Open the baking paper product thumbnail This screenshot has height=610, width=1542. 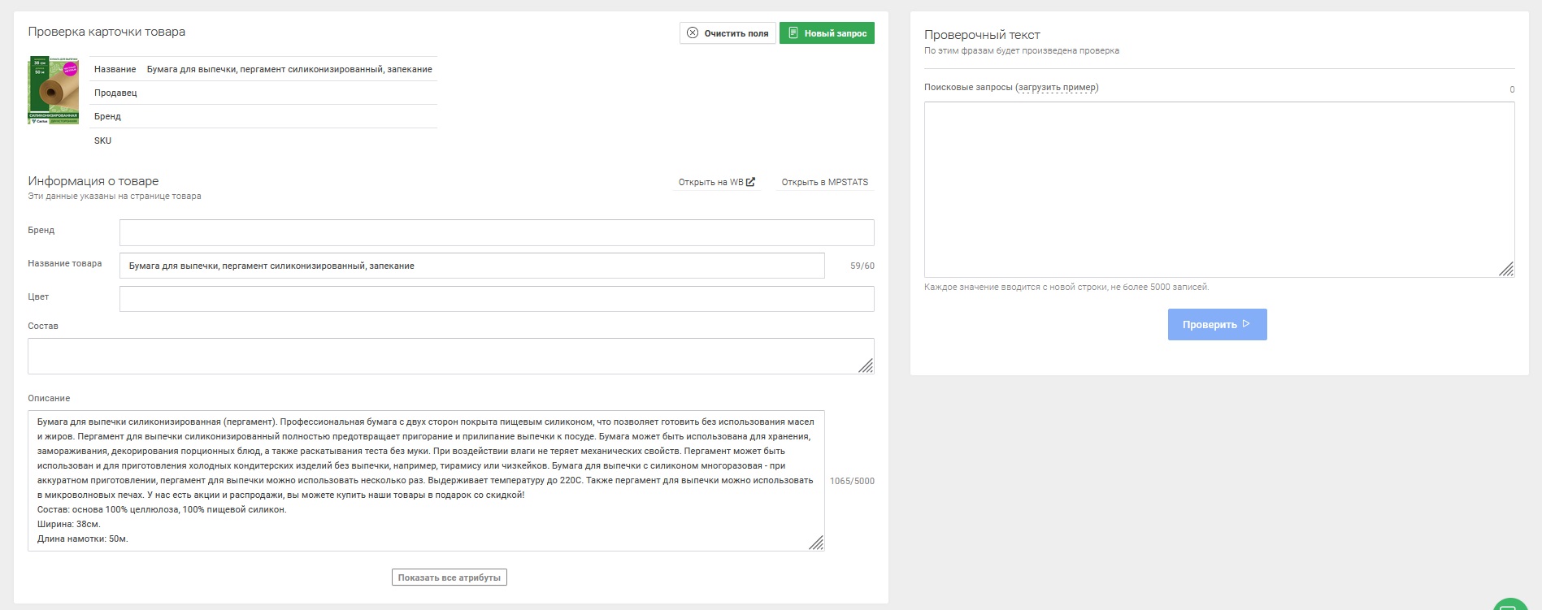point(54,90)
